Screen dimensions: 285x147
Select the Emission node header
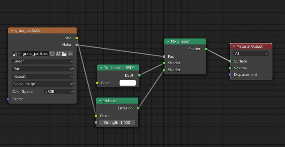coord(117,101)
